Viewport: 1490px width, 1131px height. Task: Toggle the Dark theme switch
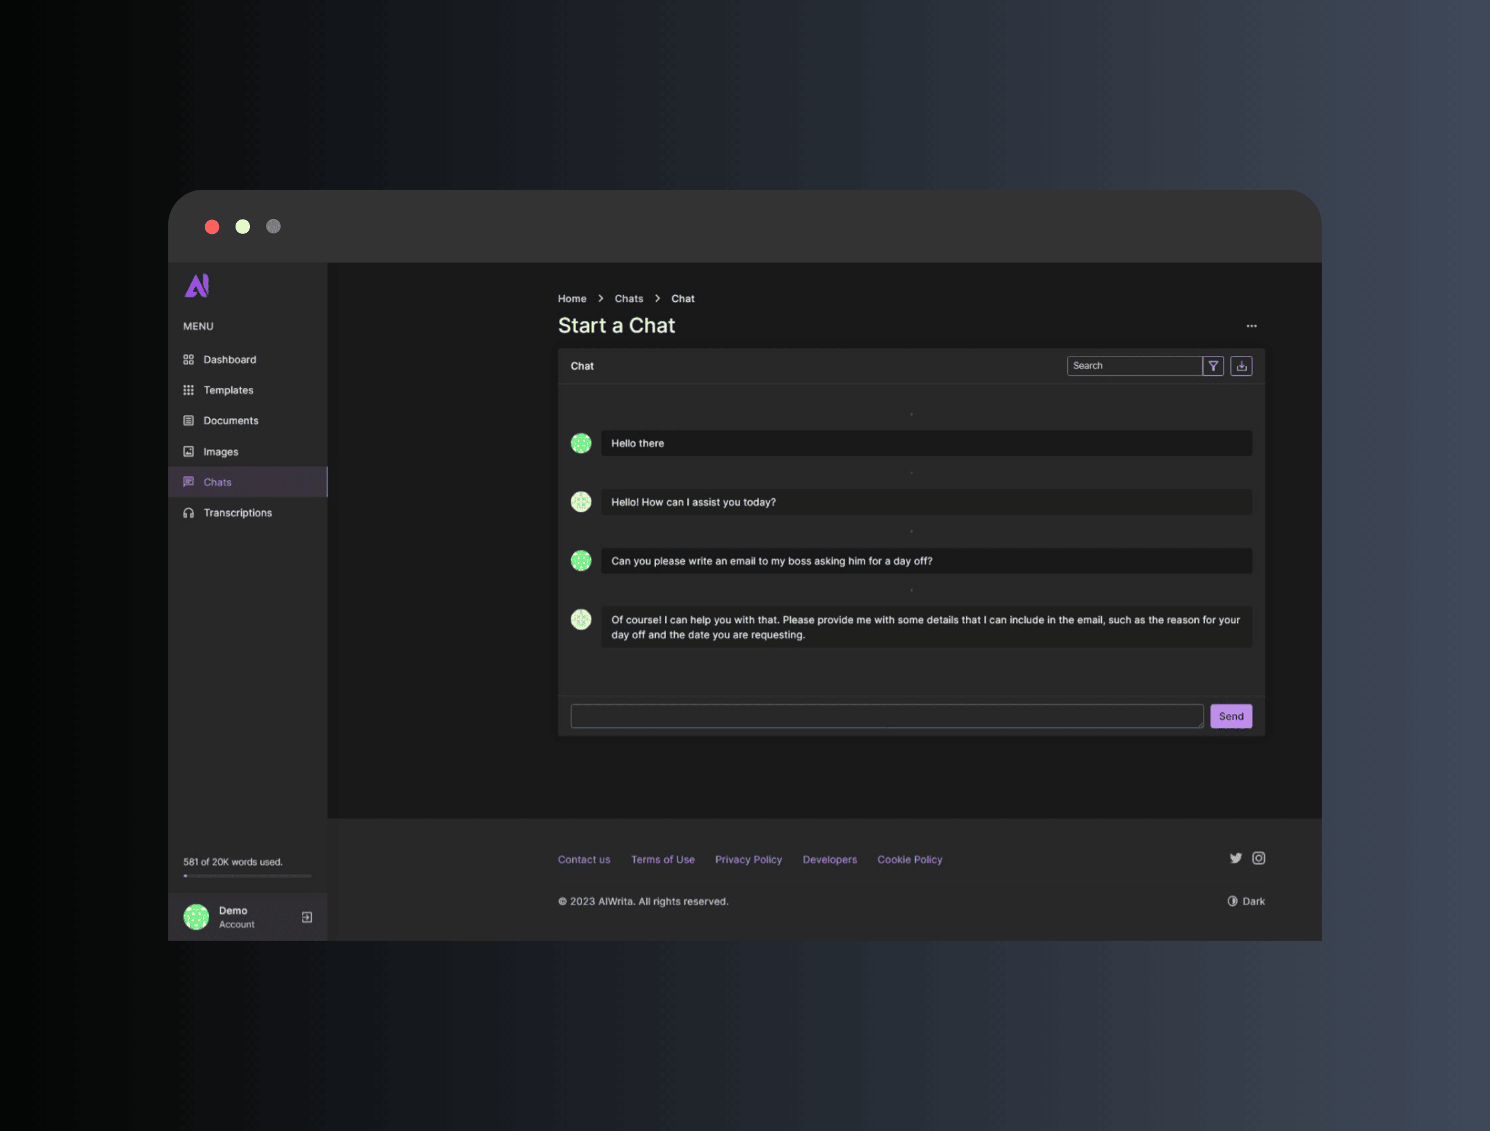click(x=1246, y=901)
